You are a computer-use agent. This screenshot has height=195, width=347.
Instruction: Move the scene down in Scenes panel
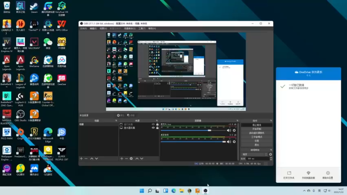tap(96, 159)
